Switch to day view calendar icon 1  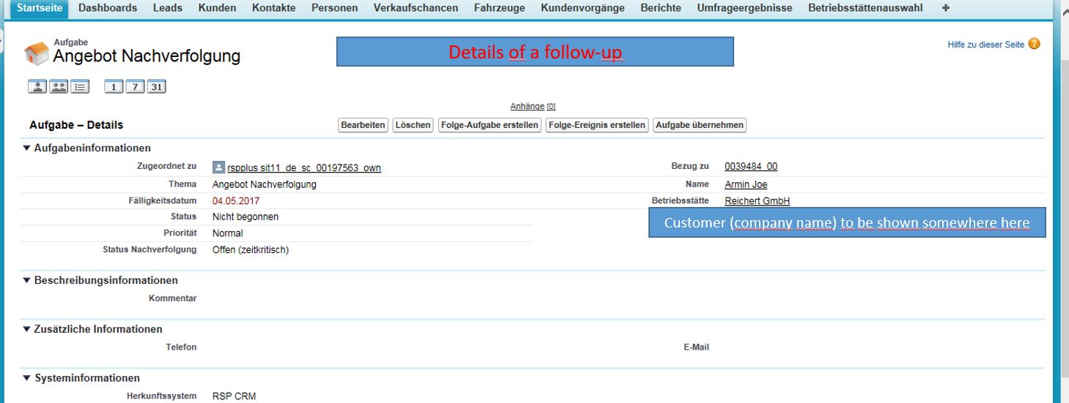(114, 87)
